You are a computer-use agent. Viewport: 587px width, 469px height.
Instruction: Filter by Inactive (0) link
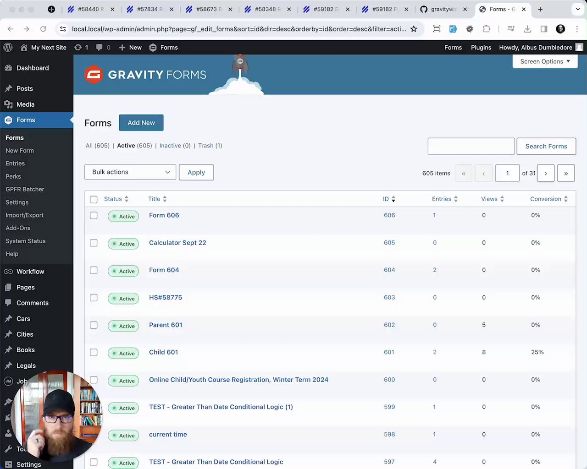[x=175, y=146]
